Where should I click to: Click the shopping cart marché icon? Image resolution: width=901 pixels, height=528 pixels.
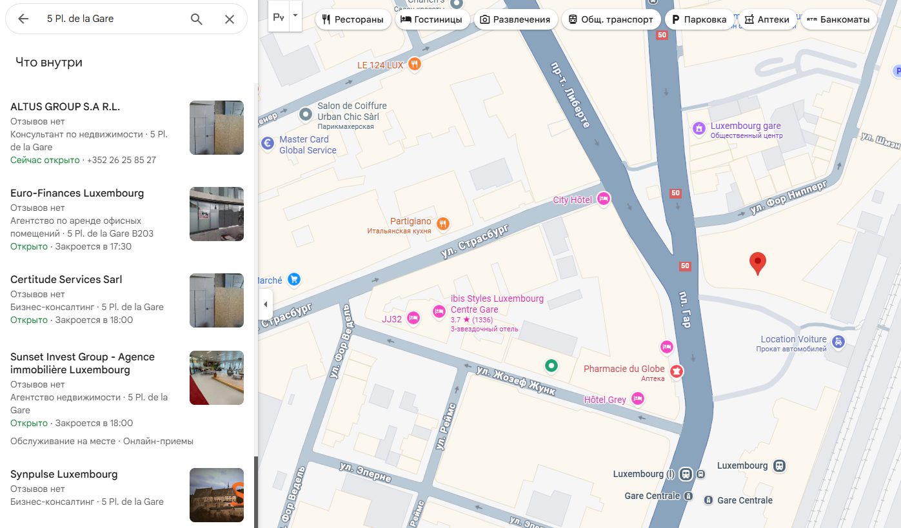point(294,279)
